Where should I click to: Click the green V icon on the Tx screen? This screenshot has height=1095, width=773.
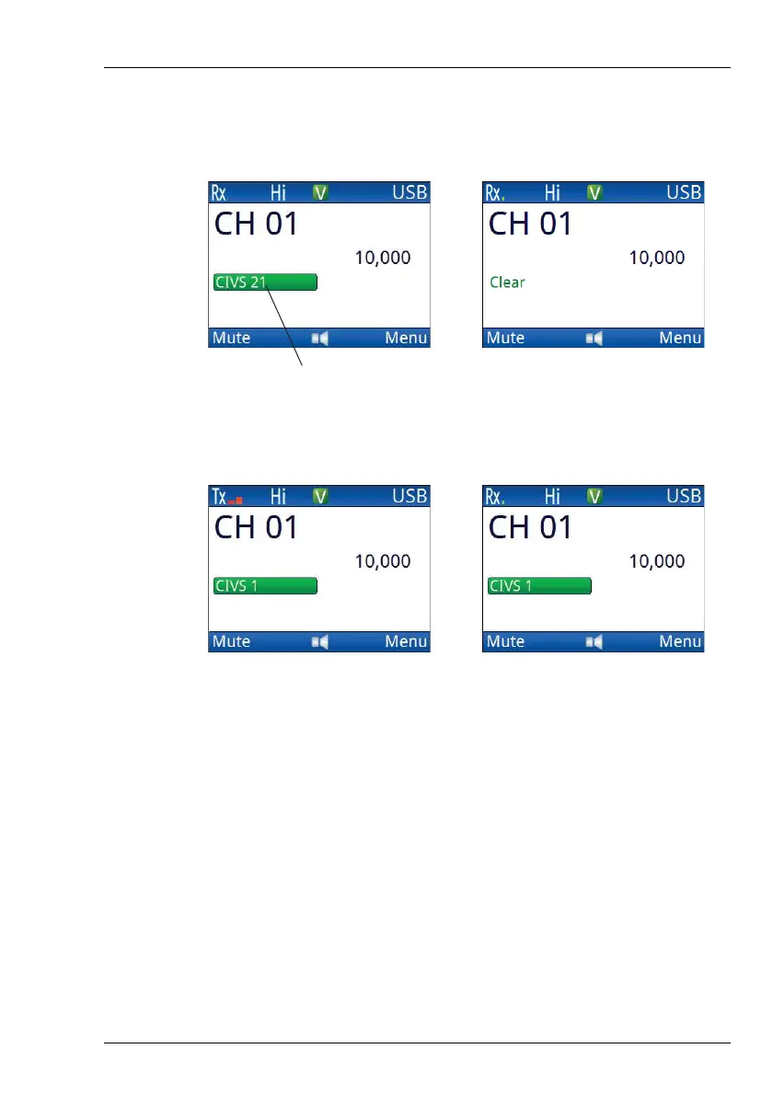[x=320, y=497]
